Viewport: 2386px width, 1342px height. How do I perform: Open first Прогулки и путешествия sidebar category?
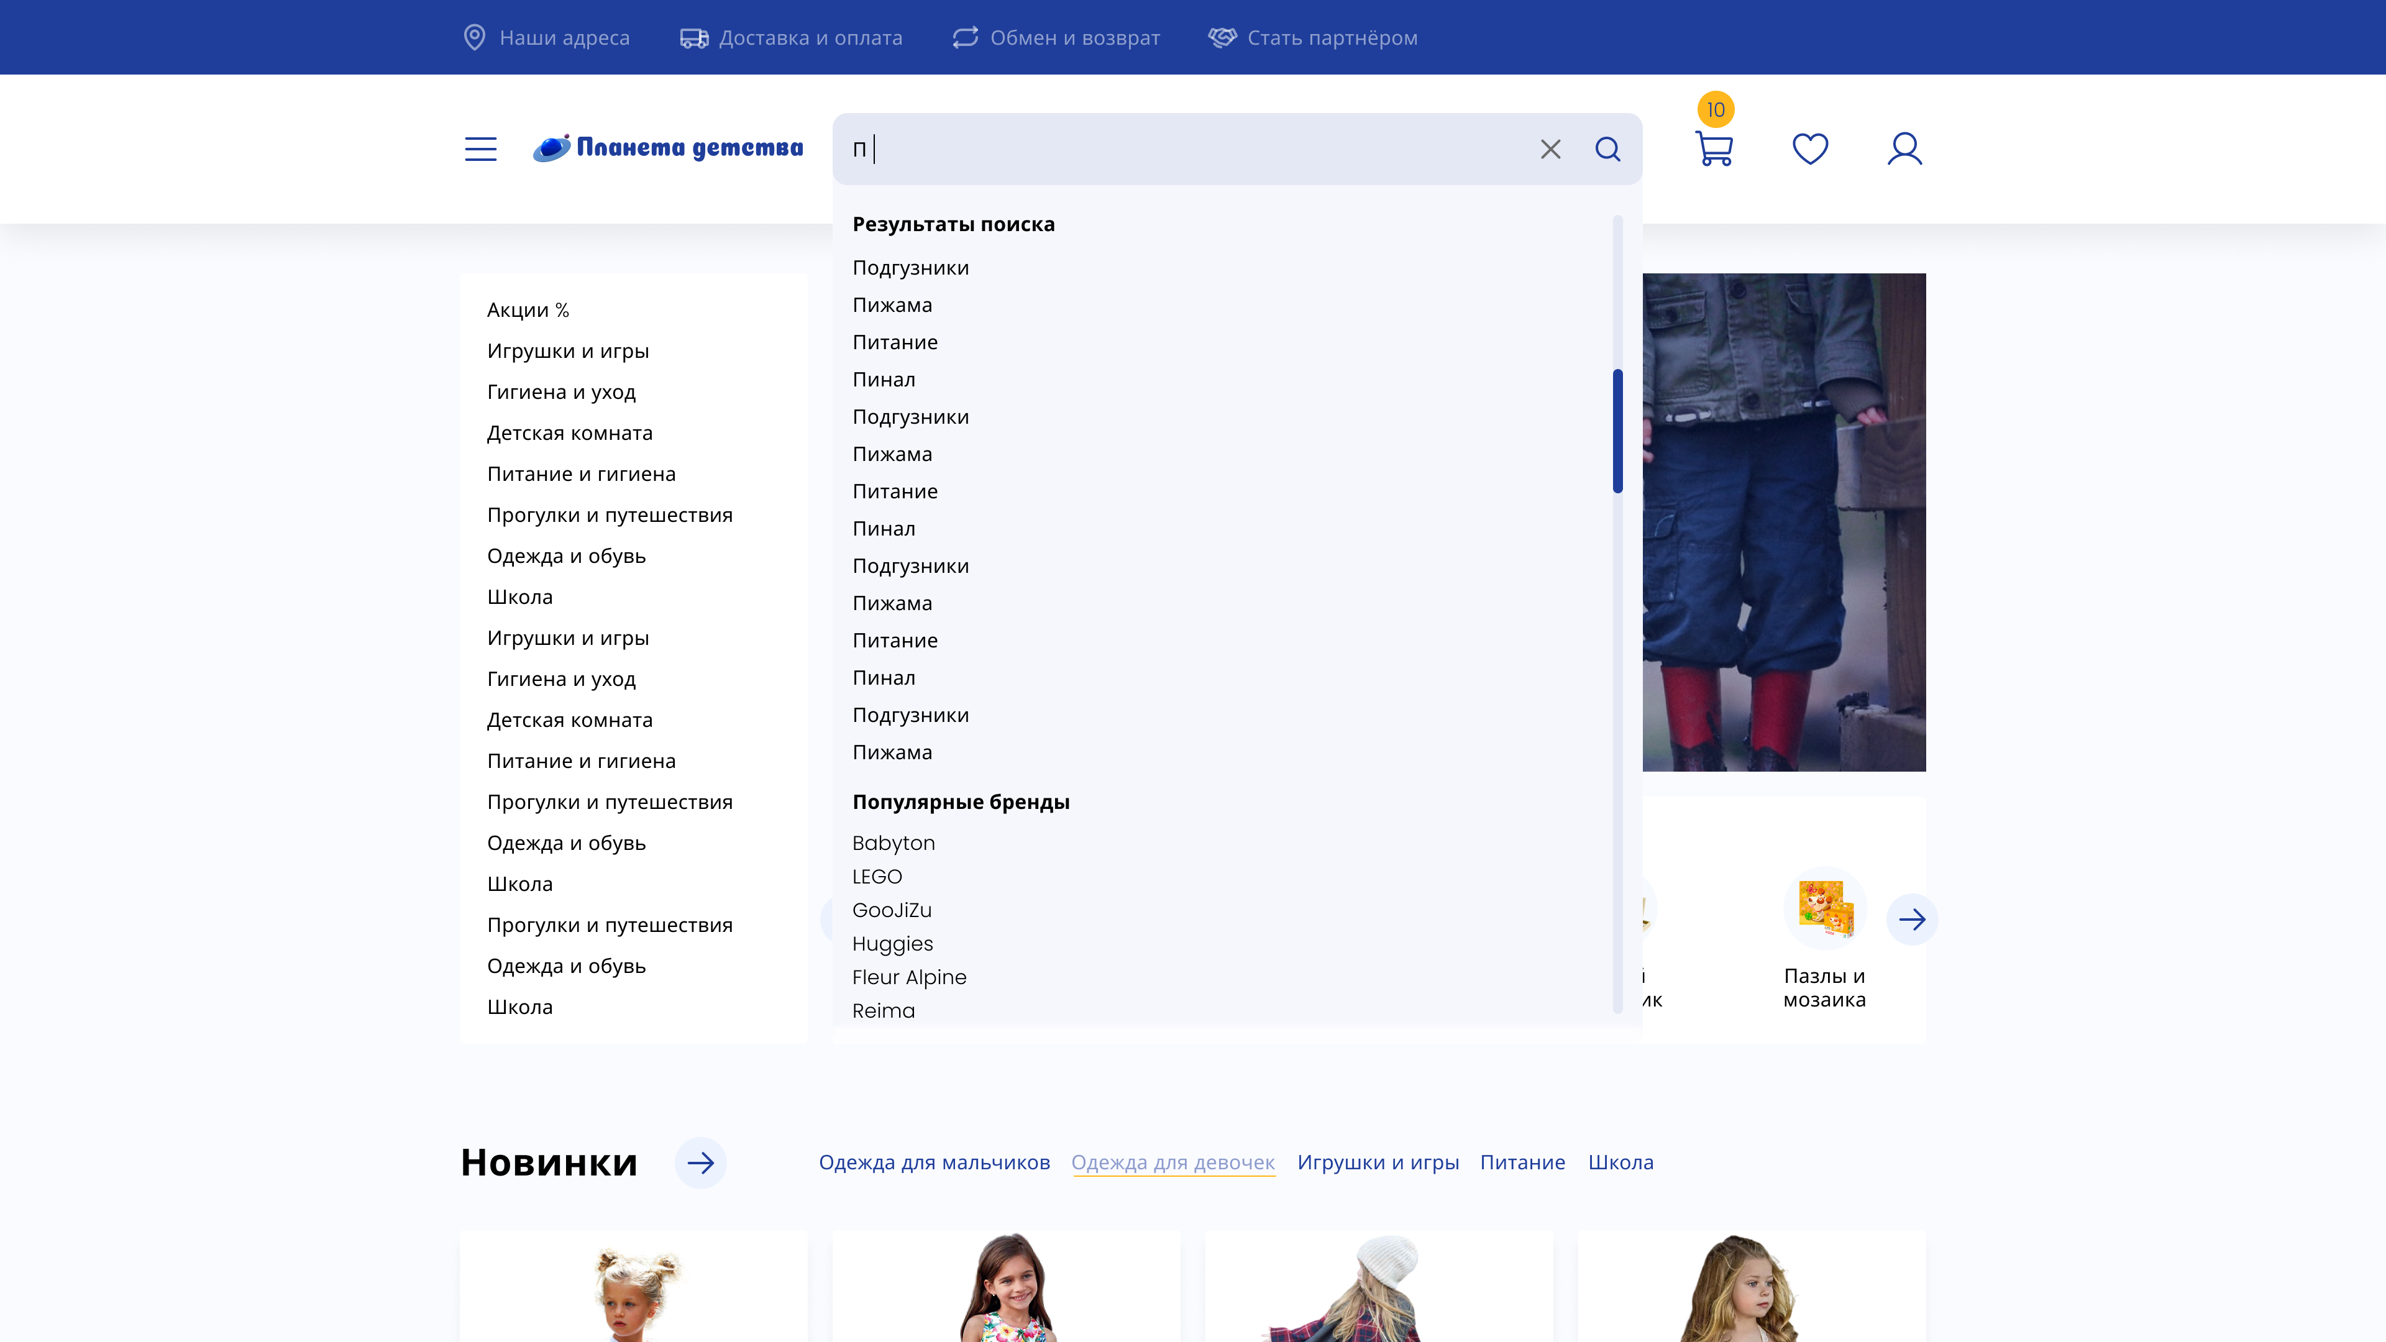[610, 515]
